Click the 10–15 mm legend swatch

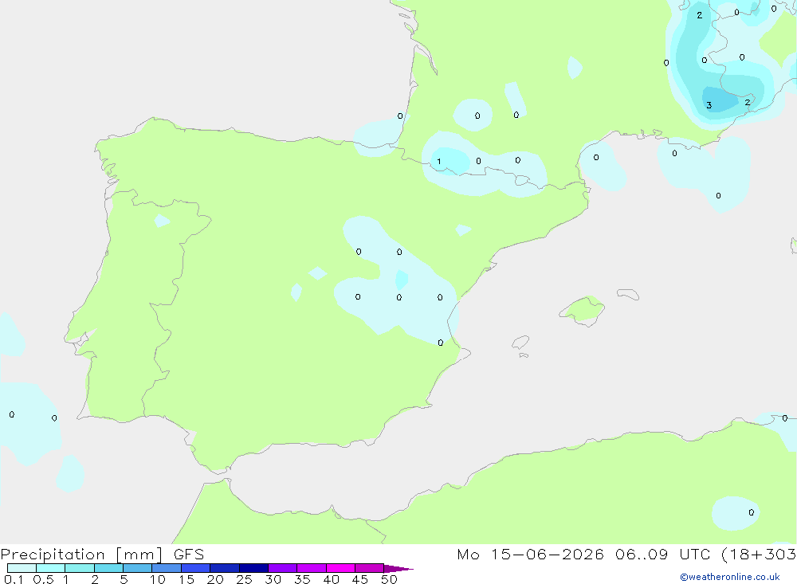click(167, 568)
